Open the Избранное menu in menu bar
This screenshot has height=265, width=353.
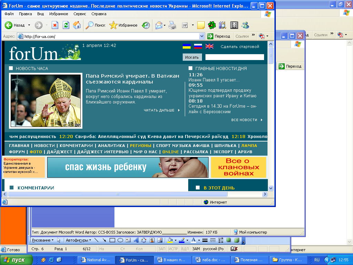click(x=59, y=14)
